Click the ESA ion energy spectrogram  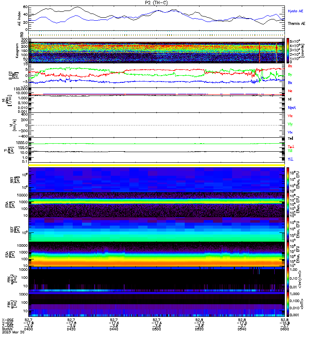coord(156,204)
